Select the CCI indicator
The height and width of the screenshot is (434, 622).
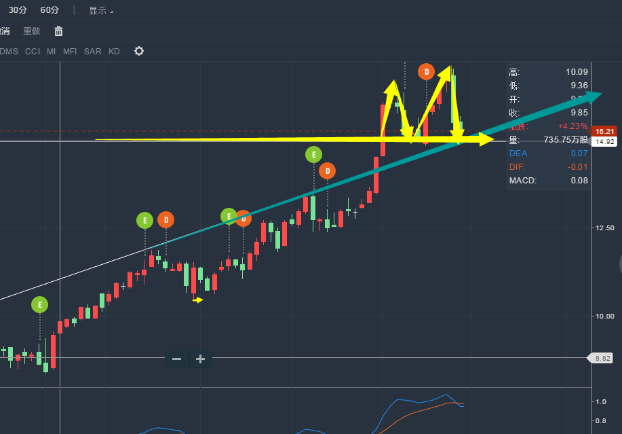(33, 51)
